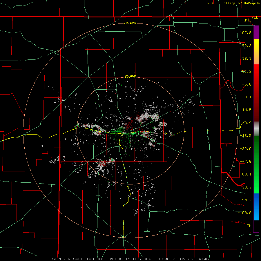Select the 30.1 legend value

pyautogui.click(x=247, y=97)
